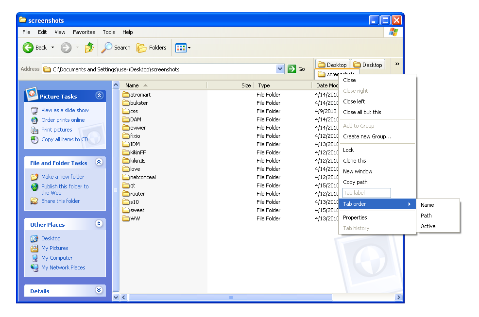Click the Search toolbar icon
Image resolution: width=479 pixels, height=317 pixels.
click(x=116, y=48)
